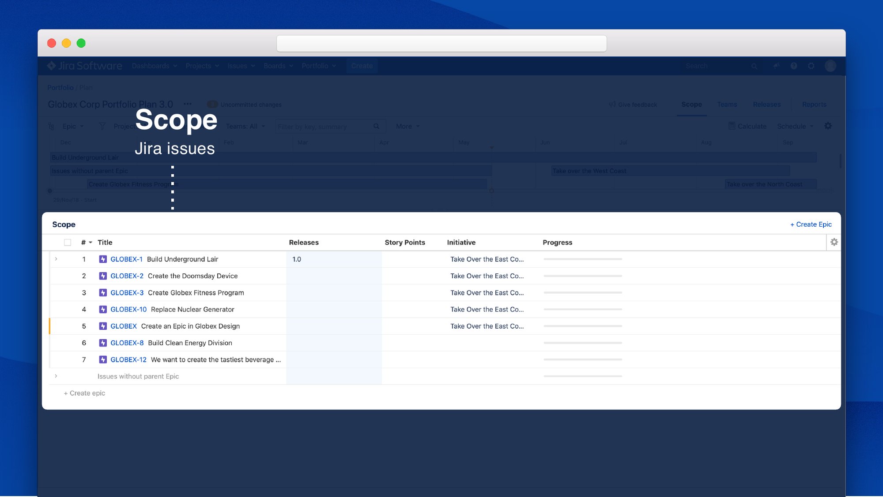The image size is (883, 497).
Task: Open the user profile avatar
Action: coord(830,66)
